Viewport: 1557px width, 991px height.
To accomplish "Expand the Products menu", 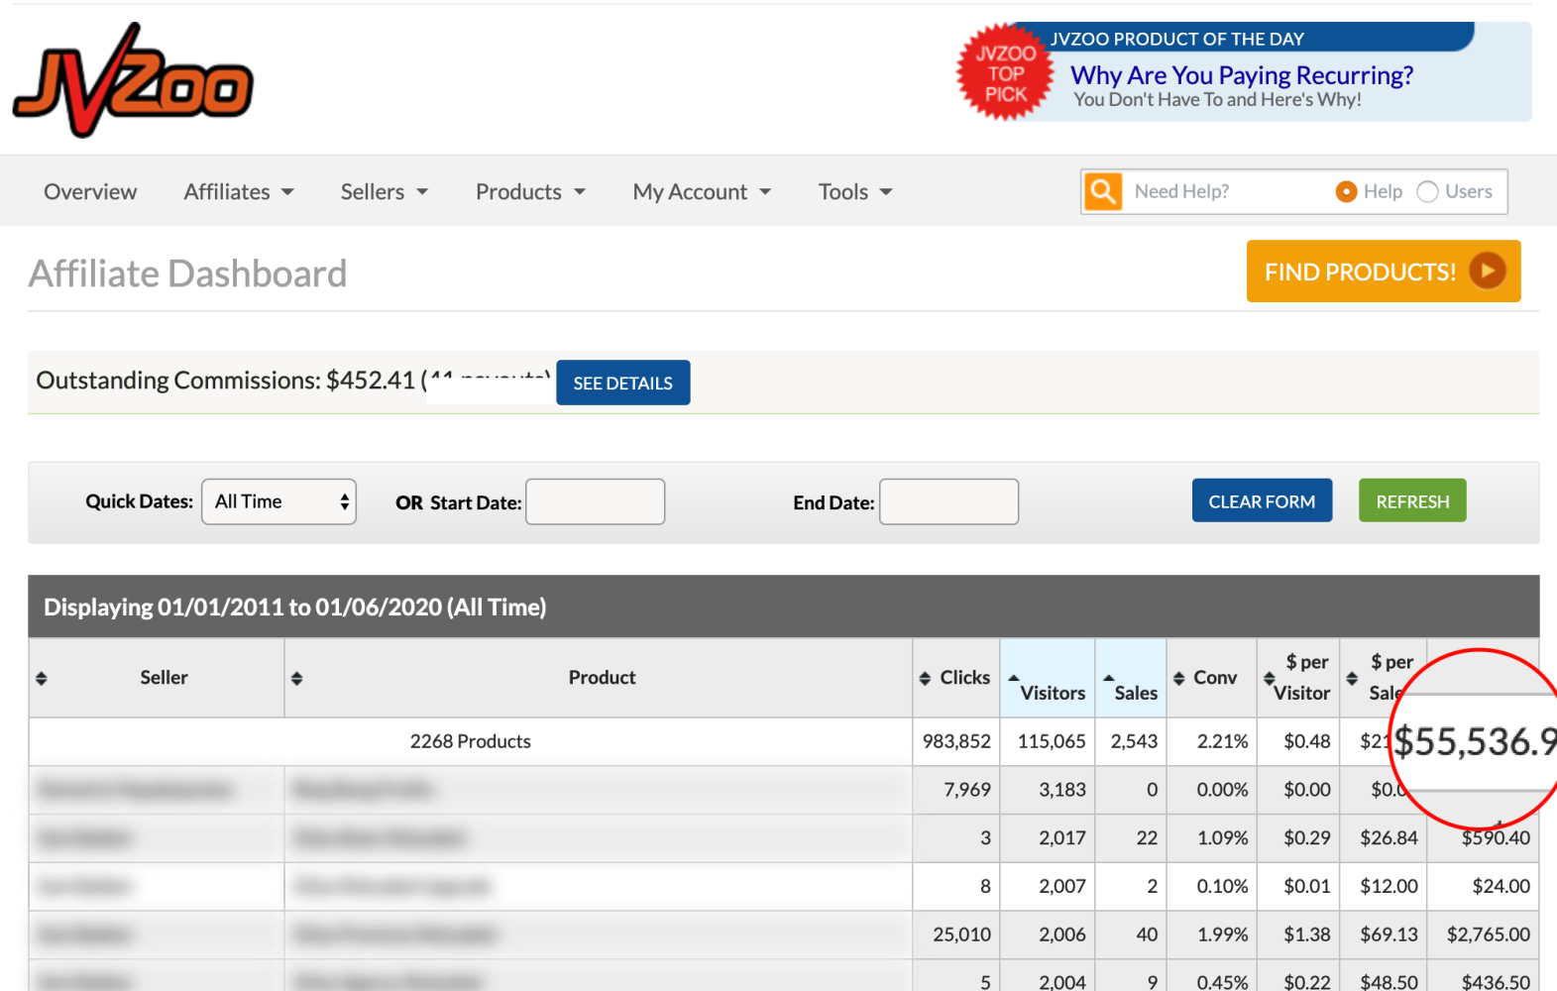I will [530, 191].
